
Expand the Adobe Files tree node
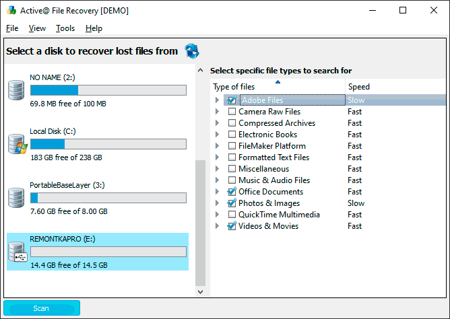pyautogui.click(x=217, y=100)
